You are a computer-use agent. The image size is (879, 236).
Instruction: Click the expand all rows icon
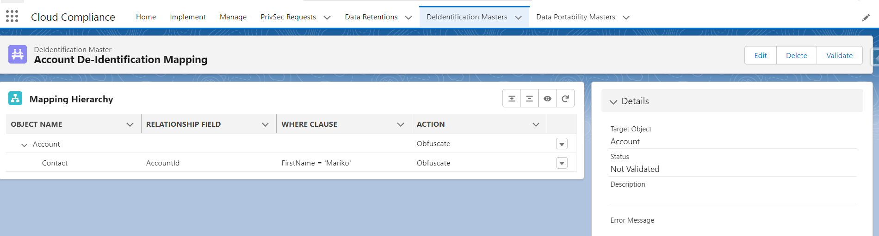pos(512,99)
